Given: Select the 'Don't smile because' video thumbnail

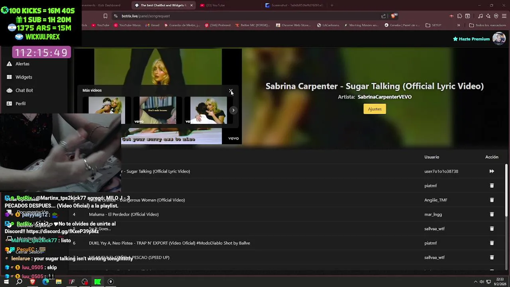Looking at the screenshot, I should click(157, 110).
